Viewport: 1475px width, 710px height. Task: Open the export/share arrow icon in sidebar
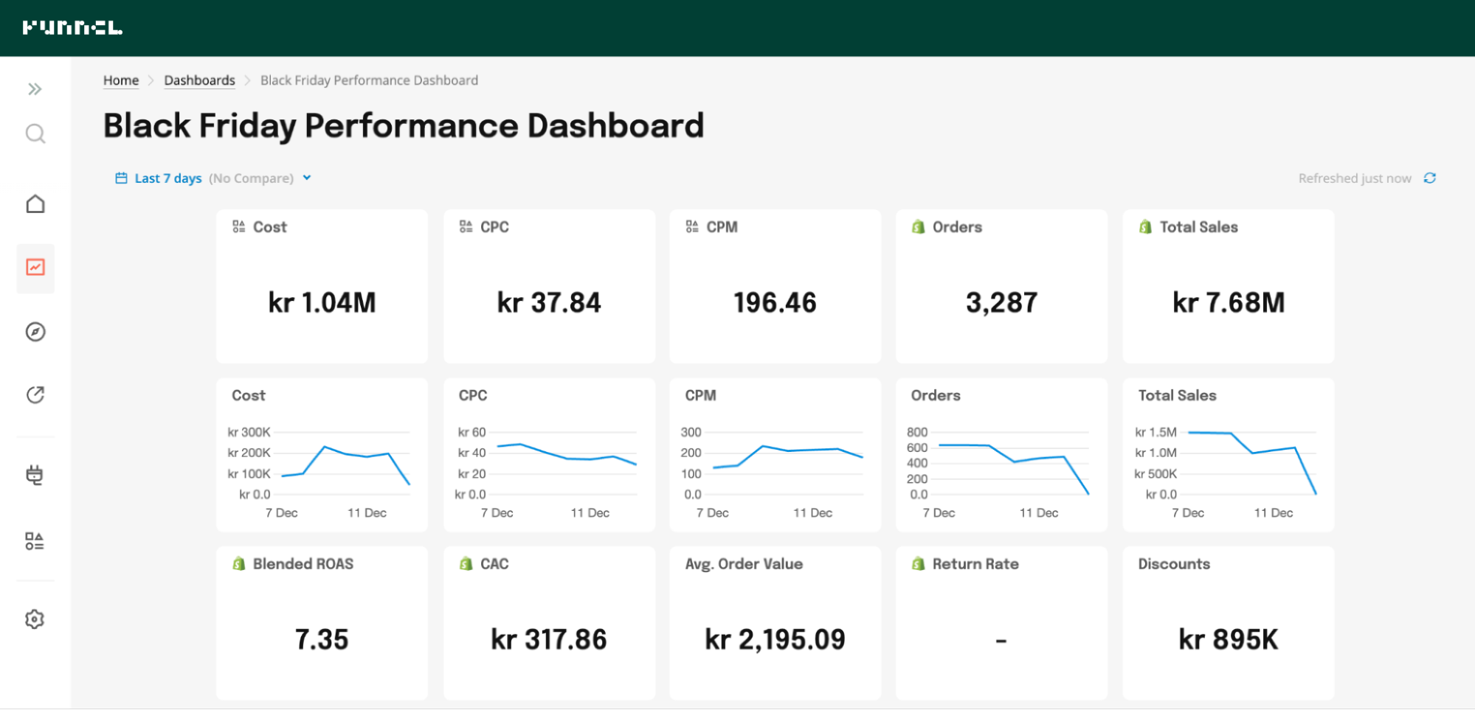pos(35,395)
